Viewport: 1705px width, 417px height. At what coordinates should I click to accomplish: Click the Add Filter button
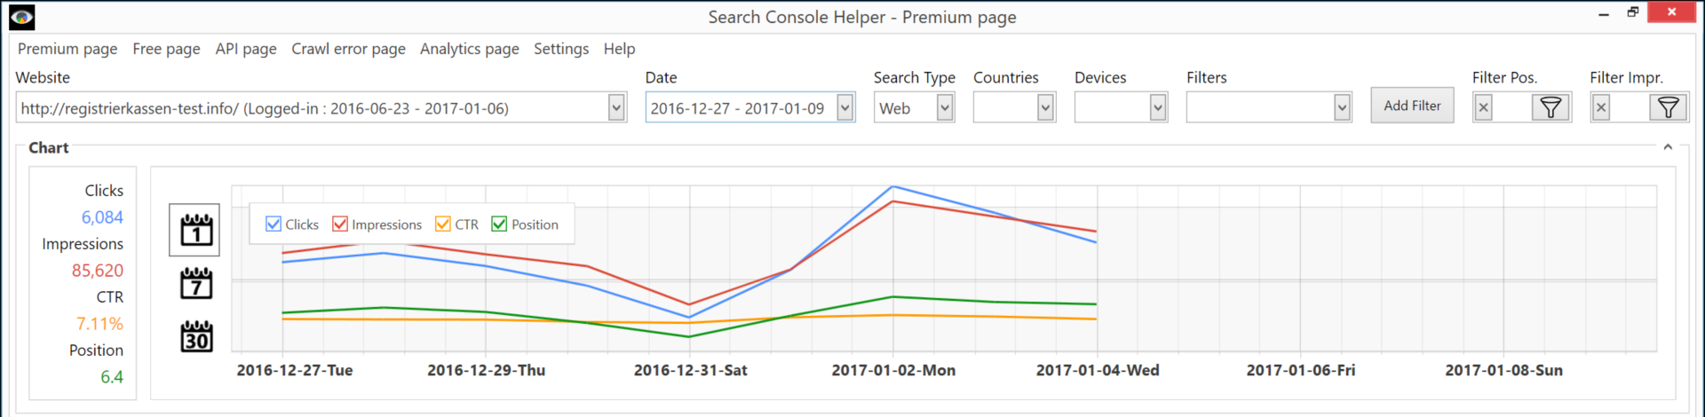[x=1412, y=106]
